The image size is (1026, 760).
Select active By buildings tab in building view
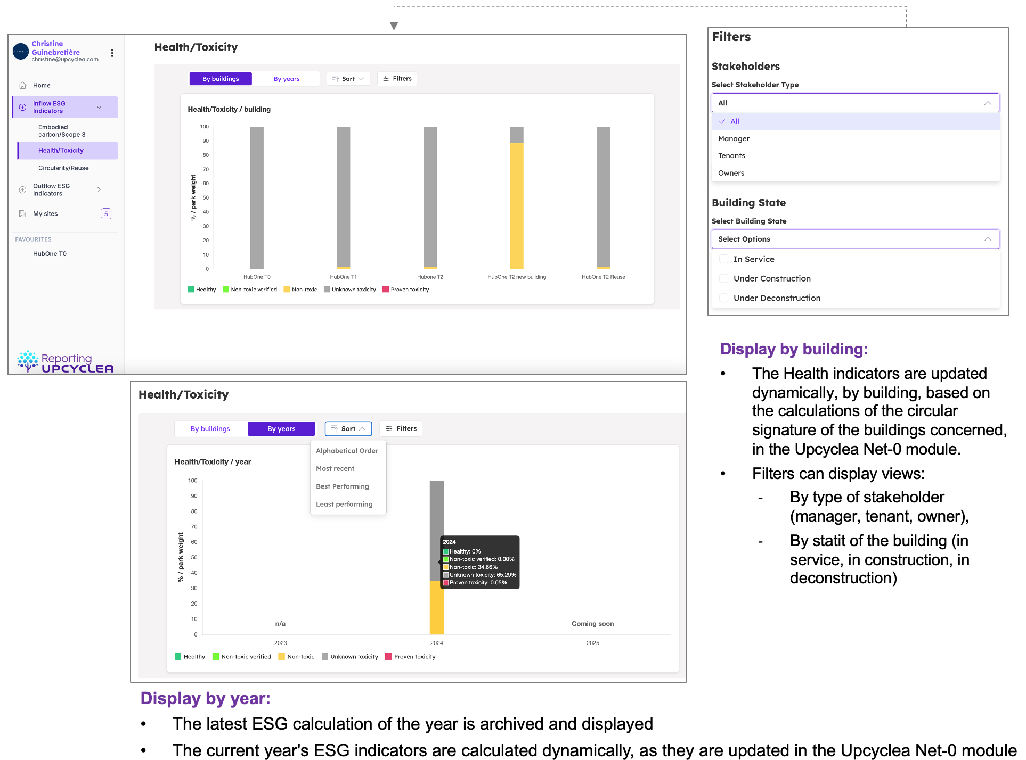[221, 79]
